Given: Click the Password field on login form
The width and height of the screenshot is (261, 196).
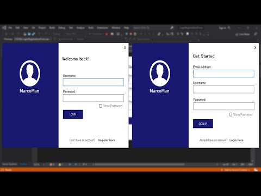Looking at the screenshot, I should click(94, 98).
